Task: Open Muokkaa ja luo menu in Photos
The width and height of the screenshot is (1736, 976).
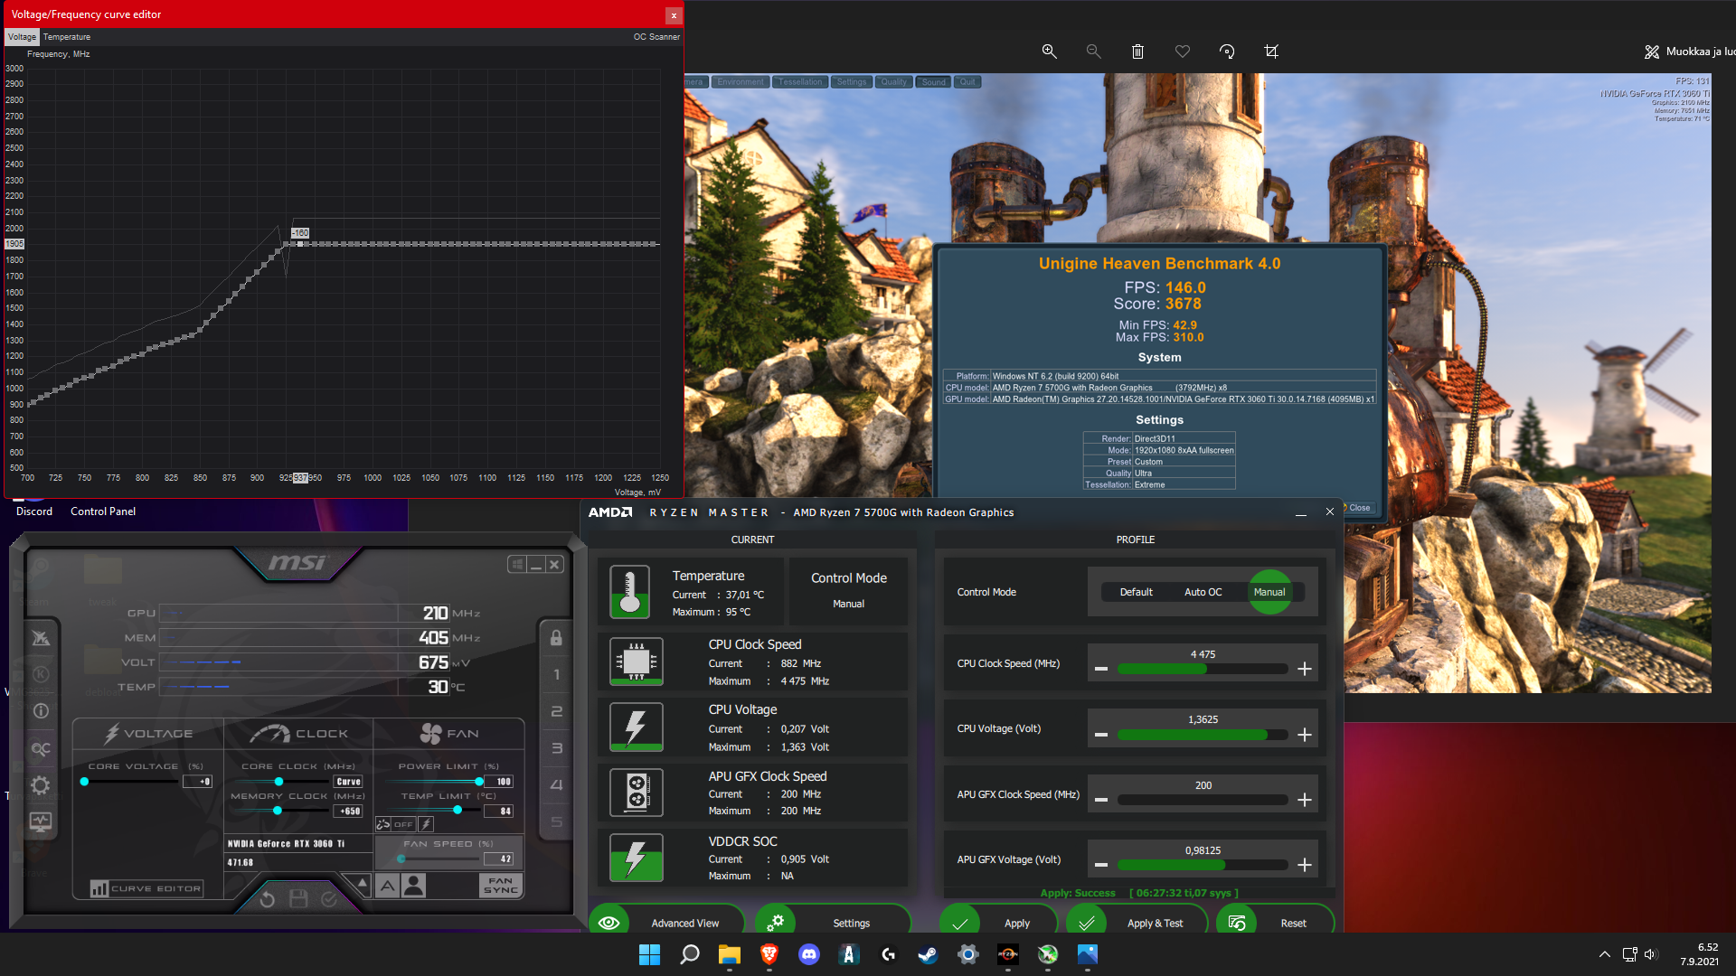Action: [x=1690, y=52]
